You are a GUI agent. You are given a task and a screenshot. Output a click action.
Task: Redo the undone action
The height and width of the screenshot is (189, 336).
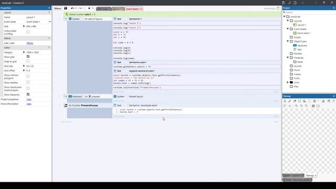point(80,8)
